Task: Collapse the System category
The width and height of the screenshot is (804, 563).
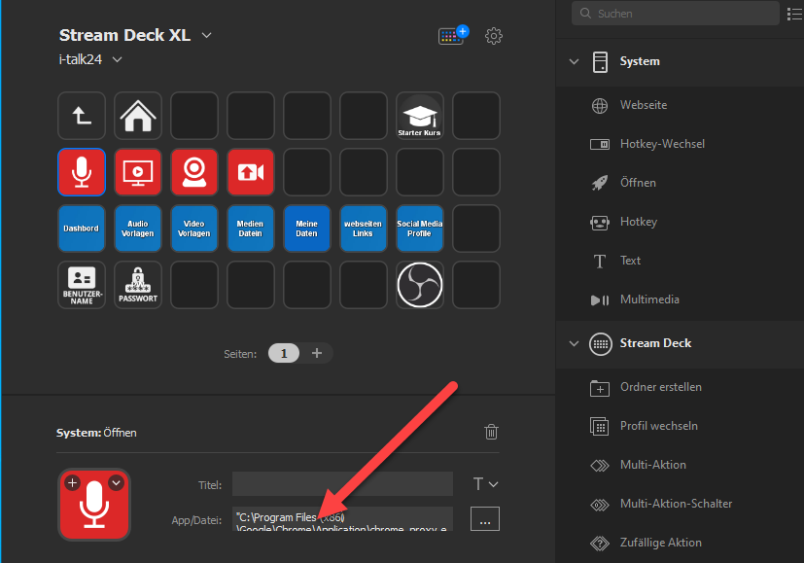Action: [x=575, y=61]
